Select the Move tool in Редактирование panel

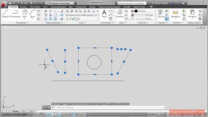[x=46, y=11]
